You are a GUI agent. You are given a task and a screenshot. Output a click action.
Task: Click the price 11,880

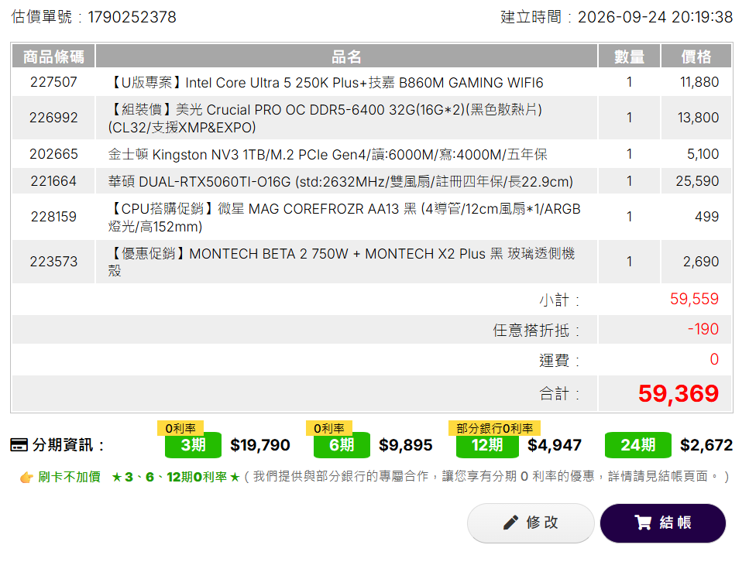[699, 82]
